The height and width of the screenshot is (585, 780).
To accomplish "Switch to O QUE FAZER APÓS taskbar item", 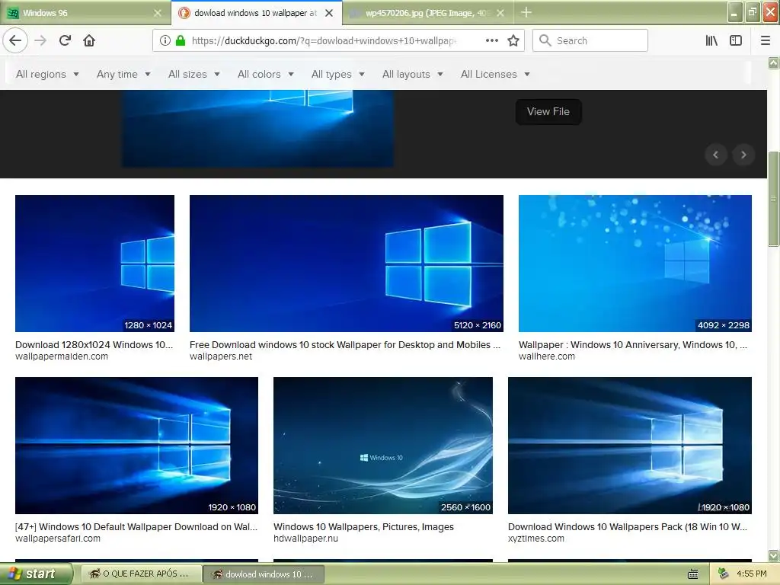I will [x=141, y=574].
